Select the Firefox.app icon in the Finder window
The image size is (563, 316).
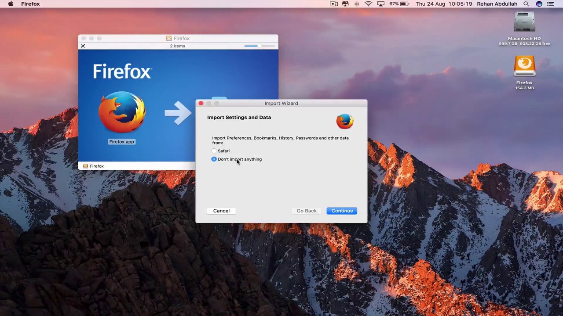pos(122,112)
